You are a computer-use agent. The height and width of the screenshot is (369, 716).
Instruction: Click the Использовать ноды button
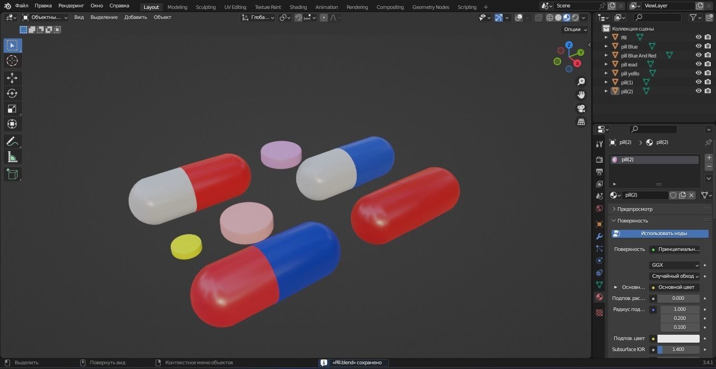(x=660, y=234)
